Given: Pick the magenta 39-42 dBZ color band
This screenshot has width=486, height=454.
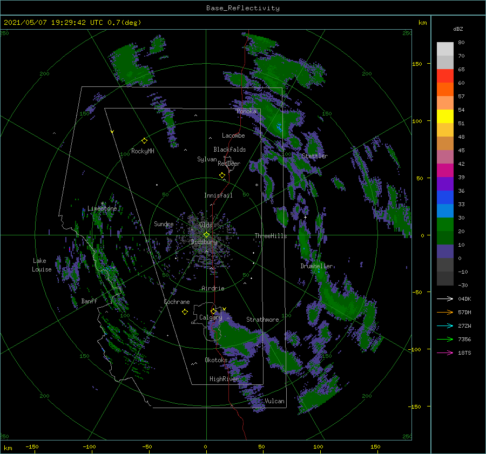Looking at the screenshot, I should (445, 171).
